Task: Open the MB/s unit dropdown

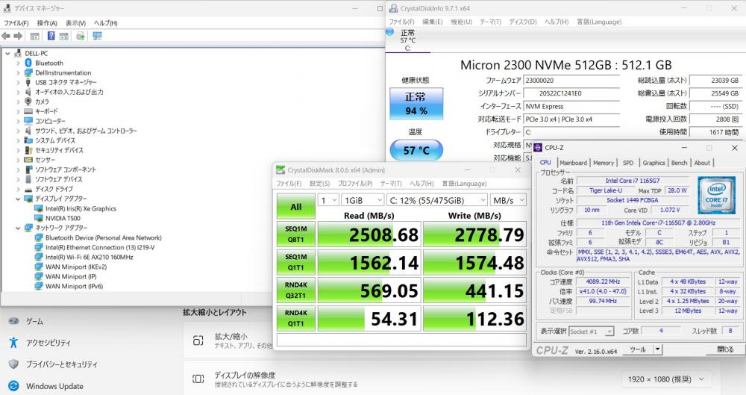Action: pos(508,200)
